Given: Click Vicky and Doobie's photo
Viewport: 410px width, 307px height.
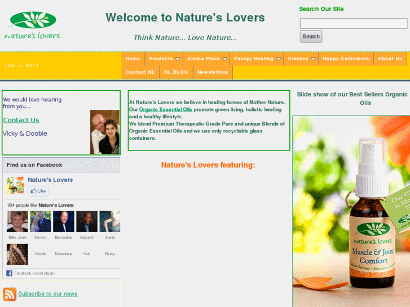Looking at the screenshot, I should tap(105, 132).
